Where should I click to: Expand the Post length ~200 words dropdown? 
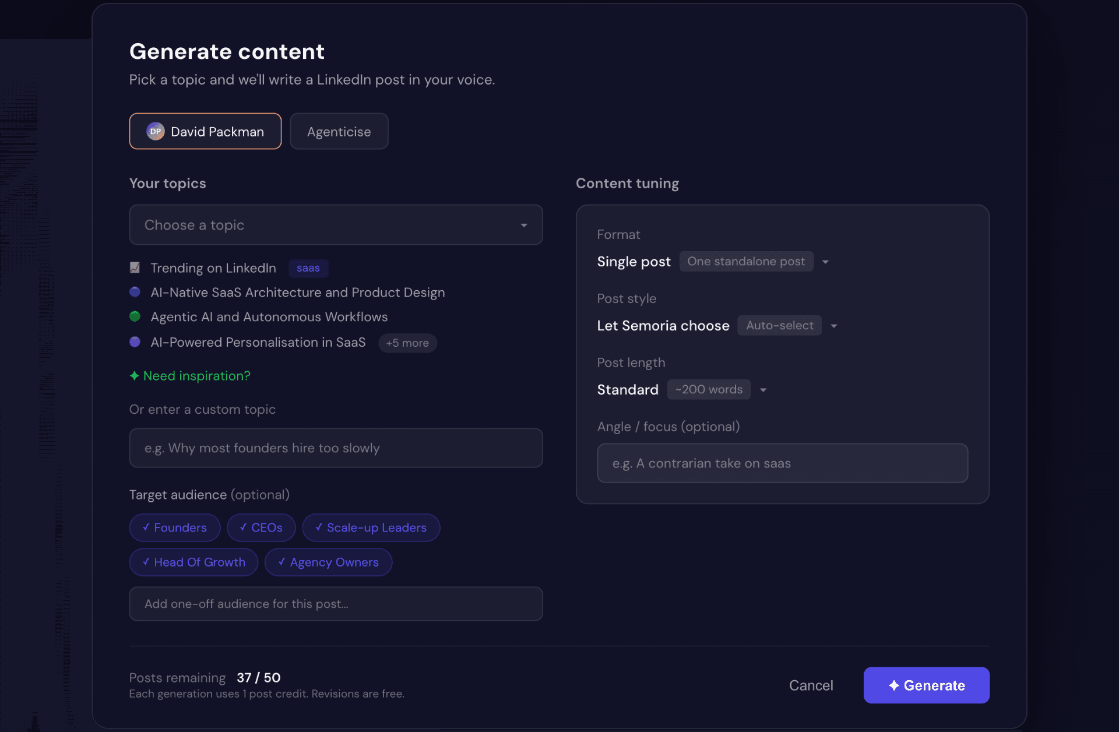click(x=763, y=390)
